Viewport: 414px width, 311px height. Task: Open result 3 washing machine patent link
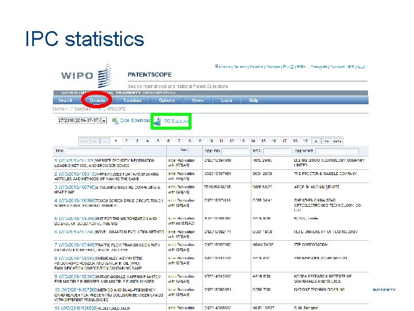pyautogui.click(x=75, y=187)
